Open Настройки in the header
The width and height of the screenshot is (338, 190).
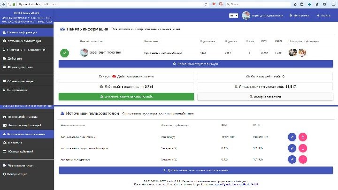tap(300, 15)
